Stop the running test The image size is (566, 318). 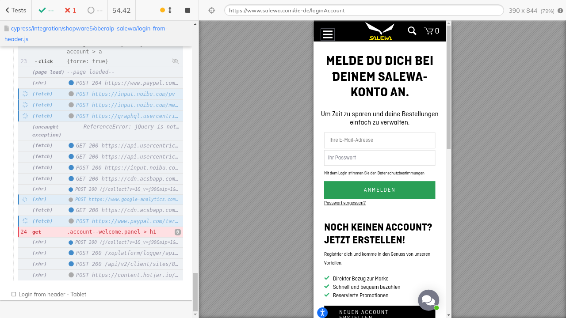[x=187, y=10]
